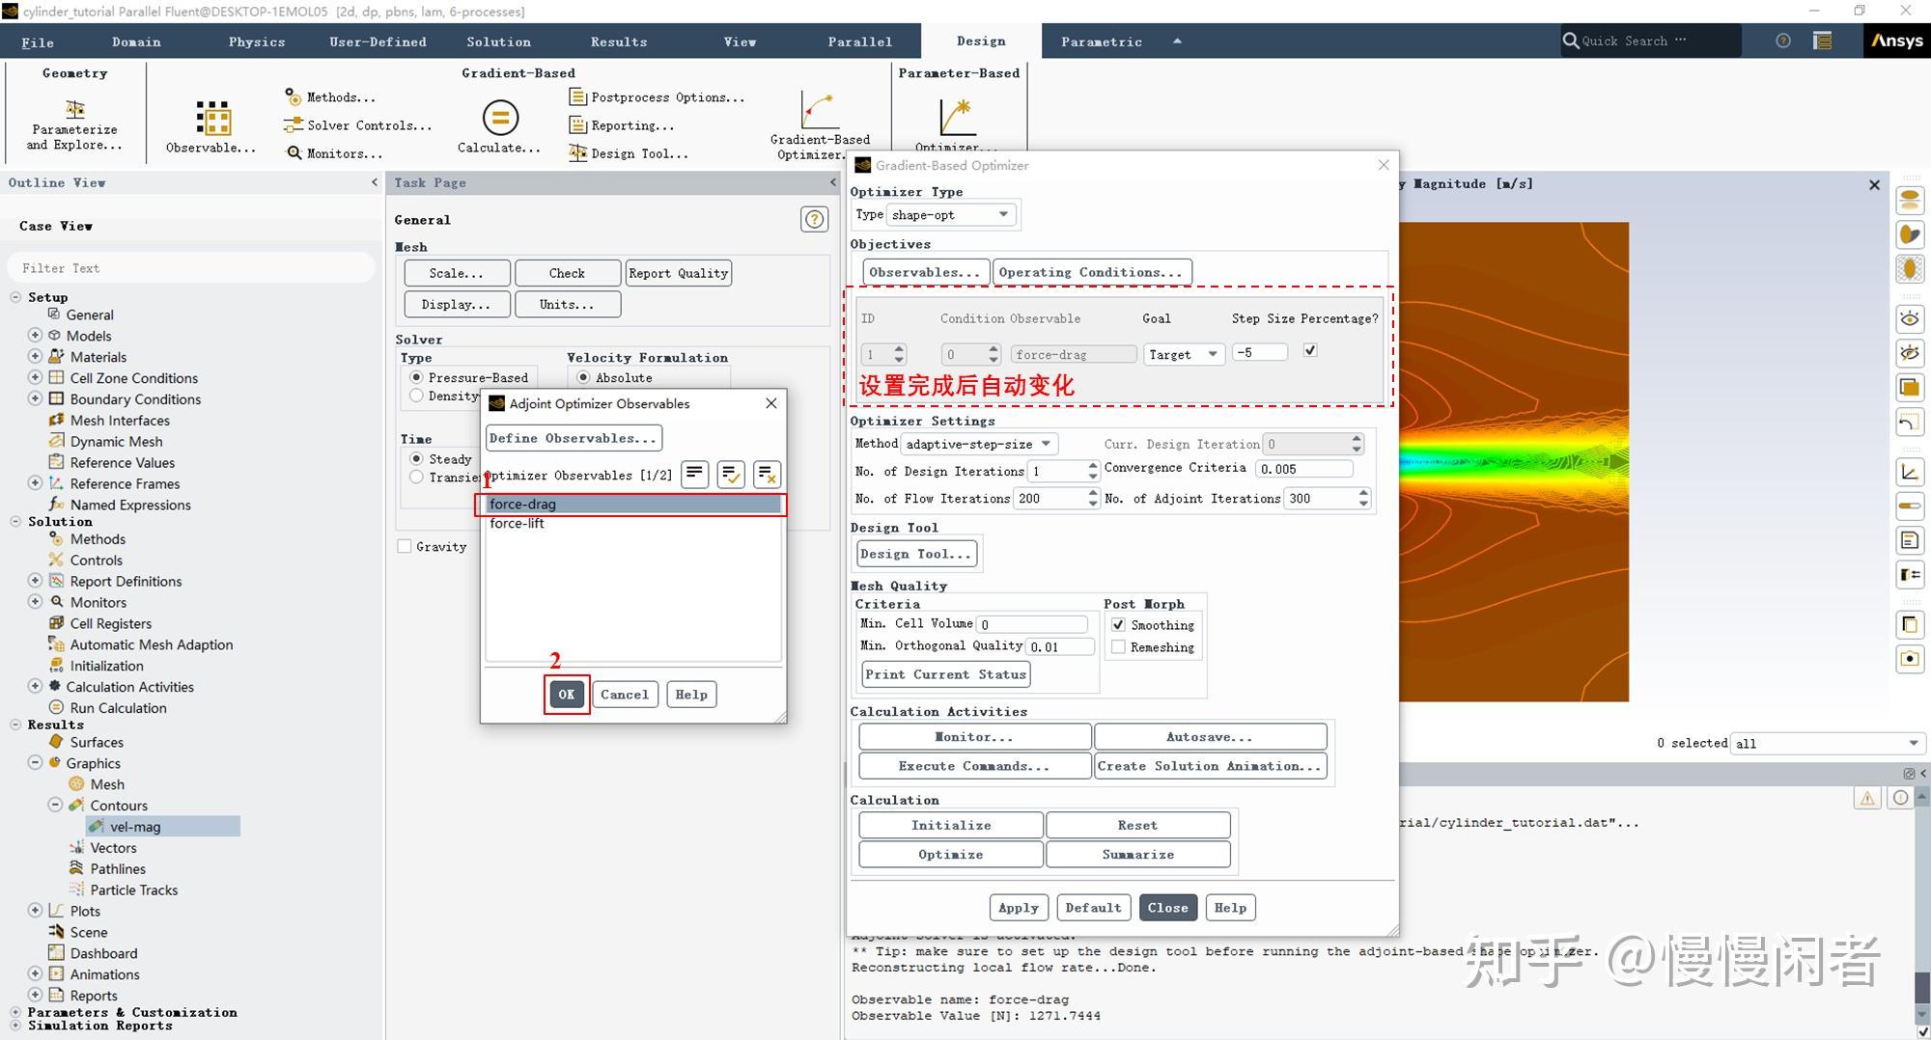This screenshot has width=1931, height=1040.
Task: Click the Optimize button under Calculation
Action: (x=950, y=855)
